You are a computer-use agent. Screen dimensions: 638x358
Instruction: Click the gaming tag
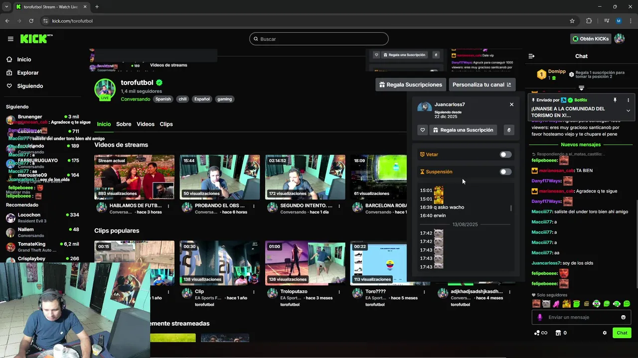pyautogui.click(x=224, y=99)
